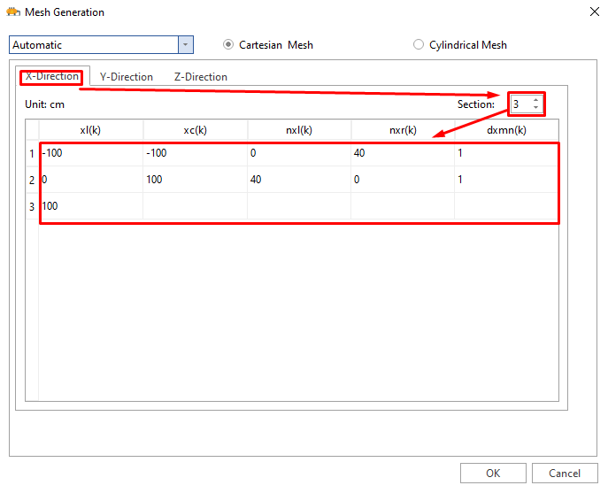This screenshot has width=608, height=493.
Task: Click the xc(k) column header
Action: point(195,130)
